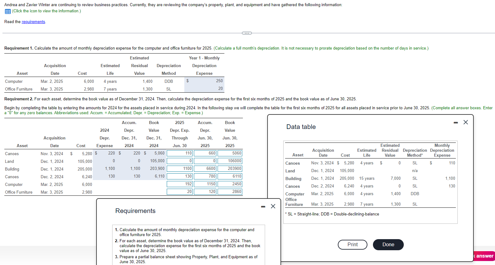Click Building 2024 Depr. Expense value 1,100
This screenshot has width=495, height=265.
tap(110, 169)
